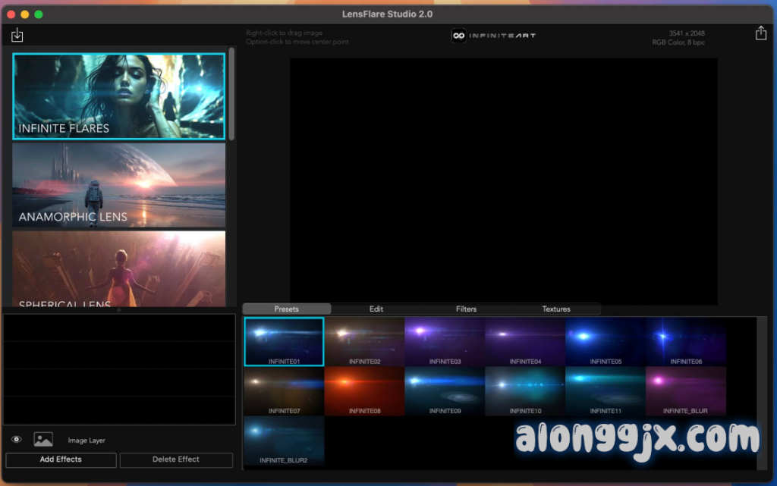Choose the Infinite Flares category
The height and width of the screenshot is (486, 777).
(x=119, y=96)
